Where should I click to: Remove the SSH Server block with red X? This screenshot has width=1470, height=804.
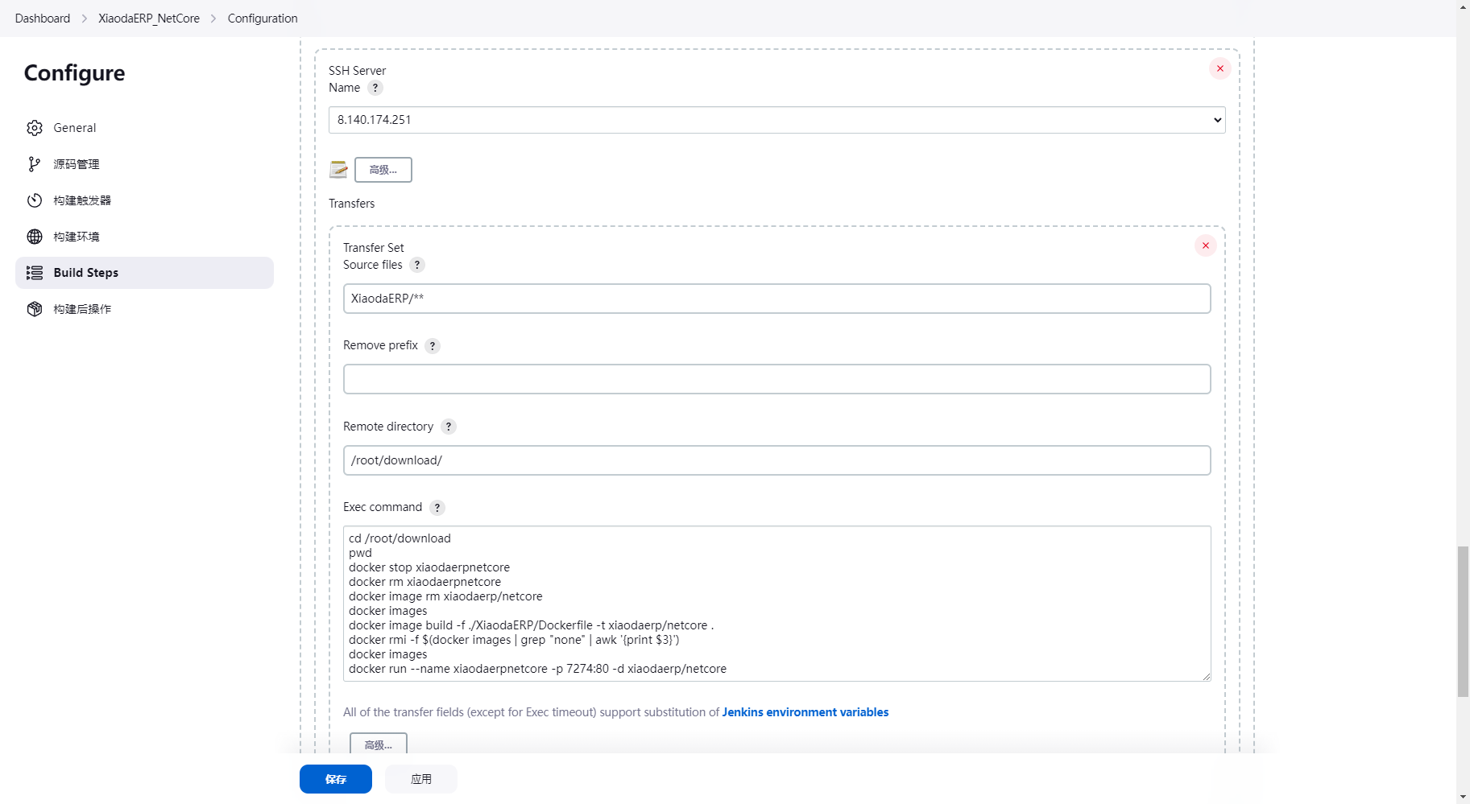[x=1219, y=68]
